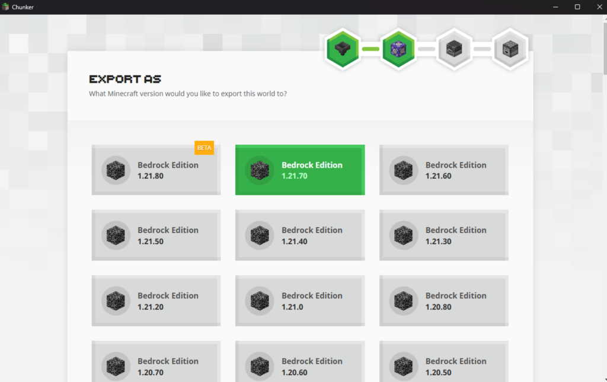Select Bedrock Edition 1.21.0 for export
The image size is (607, 382).
tap(299, 300)
